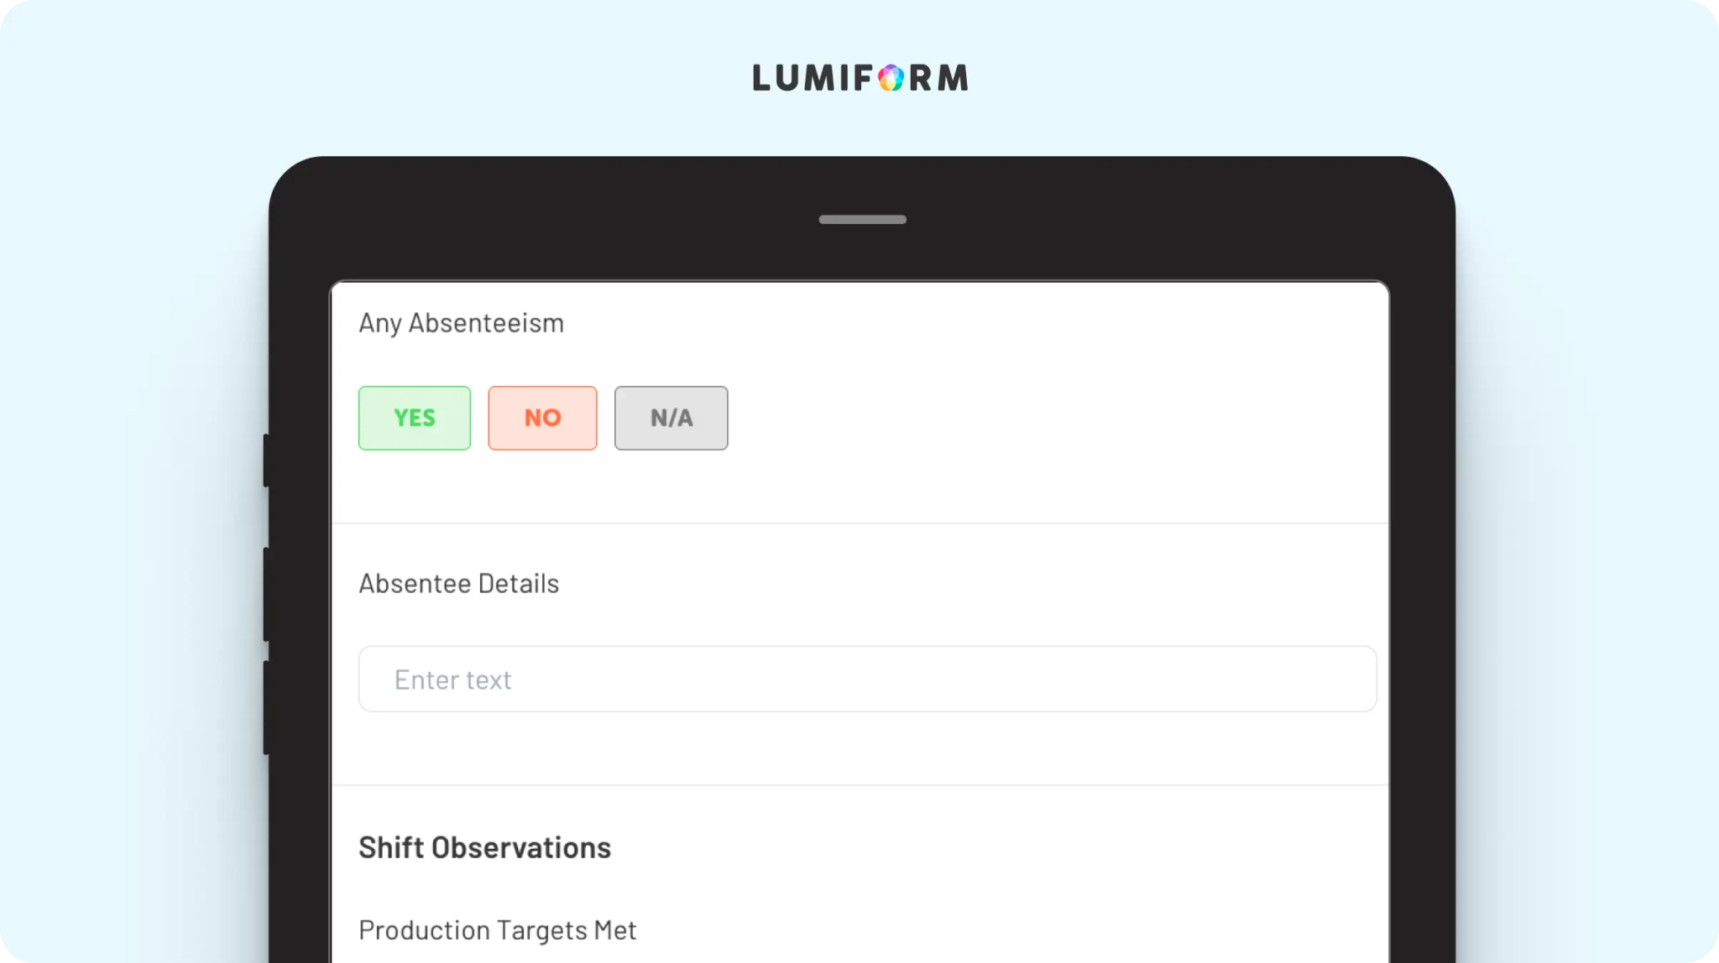
Task: Select the Shift Observations section heading
Action: [484, 848]
